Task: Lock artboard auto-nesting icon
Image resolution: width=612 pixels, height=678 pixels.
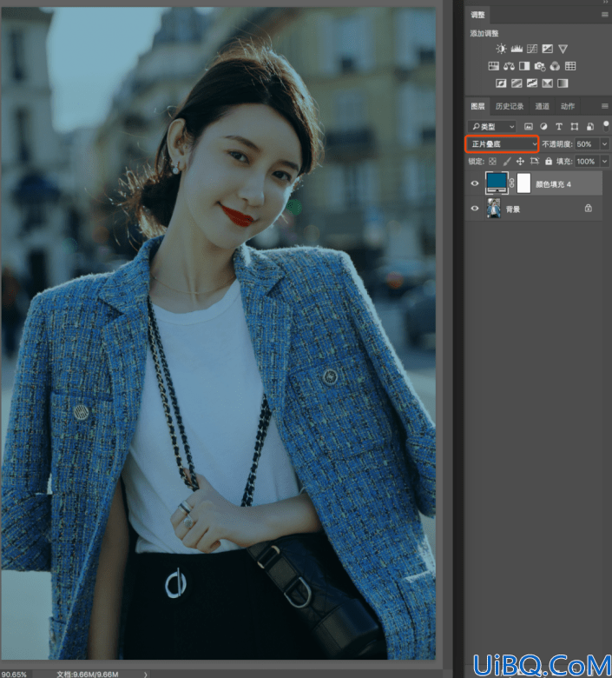Action: [535, 162]
